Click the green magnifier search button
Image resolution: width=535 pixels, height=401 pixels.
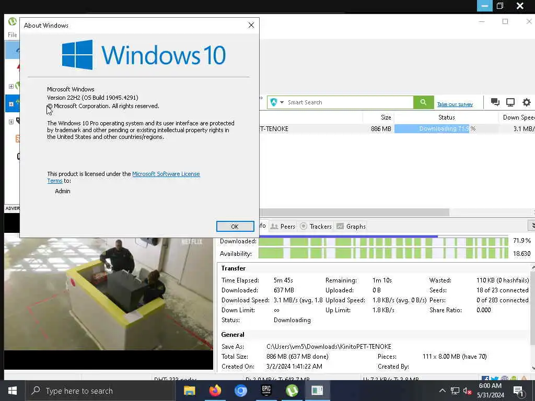tap(423, 102)
